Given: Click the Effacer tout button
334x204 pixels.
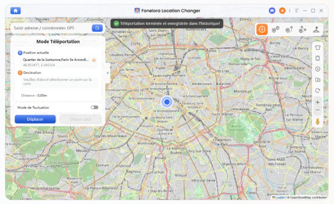Looking at the screenshot, I should (x=81, y=119).
